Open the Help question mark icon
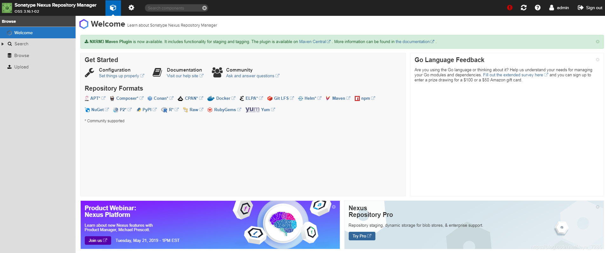This screenshot has width=605, height=253. tap(538, 8)
